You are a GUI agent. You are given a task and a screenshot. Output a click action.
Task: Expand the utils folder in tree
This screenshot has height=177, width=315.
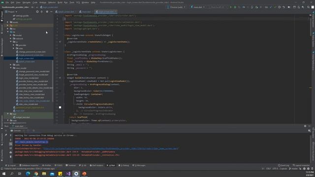click(11, 65)
